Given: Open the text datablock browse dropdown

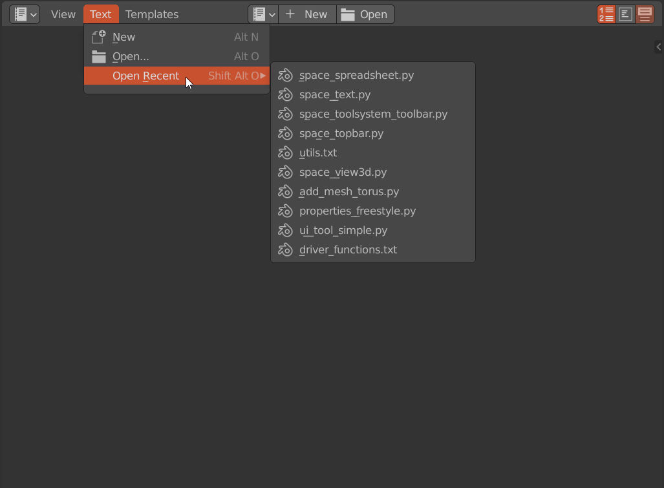Looking at the screenshot, I should 263,14.
